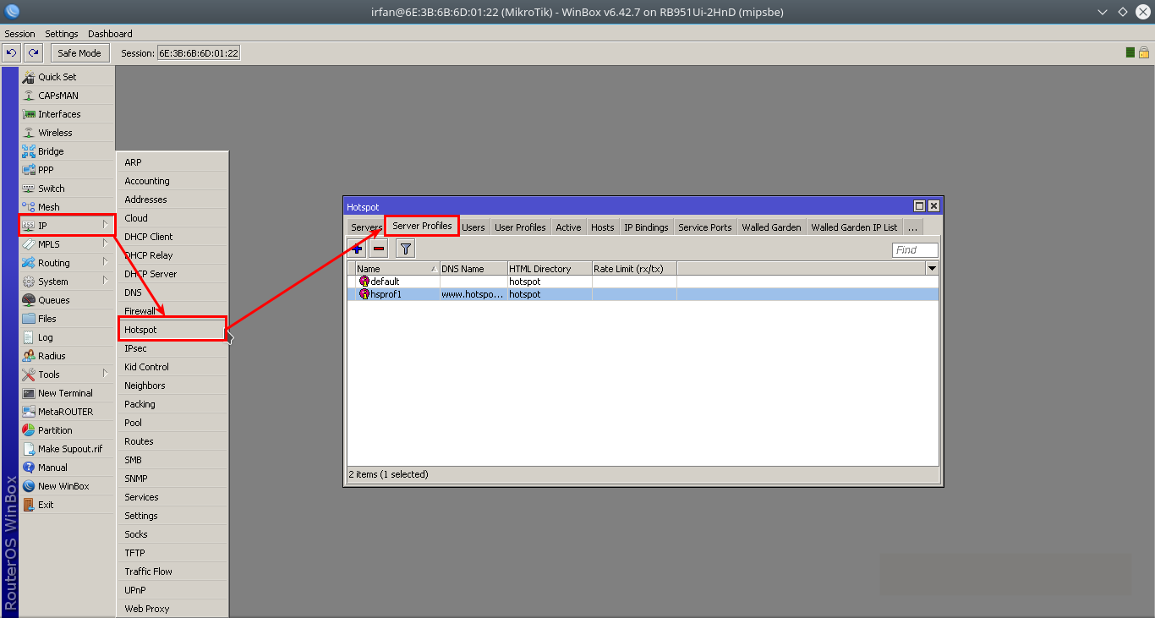
Task: Select Web Proxy in the IP submenu
Action: pos(172,609)
